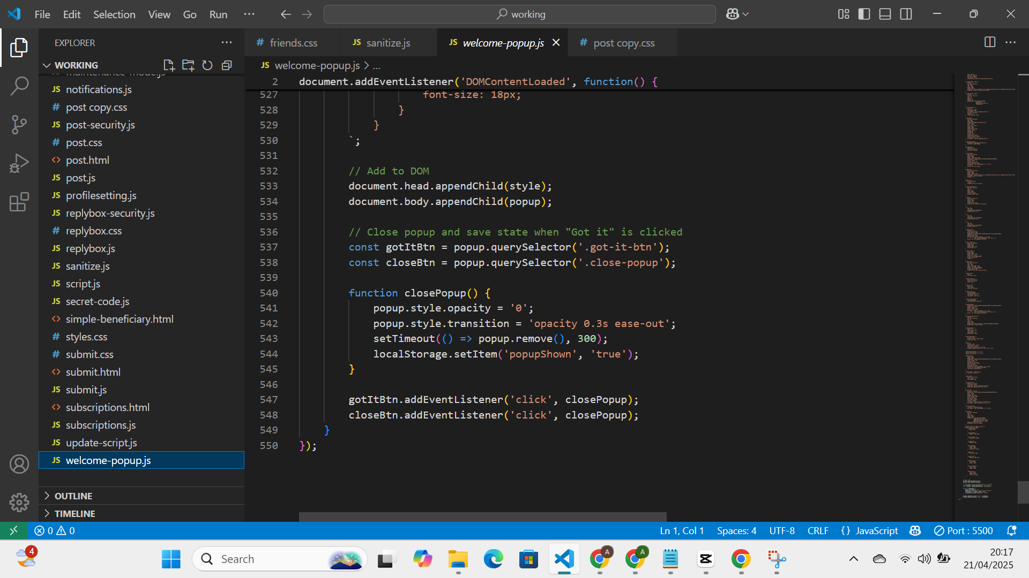Open notifications bell in status bar
Viewport: 1029px width, 578px height.
click(x=1012, y=530)
